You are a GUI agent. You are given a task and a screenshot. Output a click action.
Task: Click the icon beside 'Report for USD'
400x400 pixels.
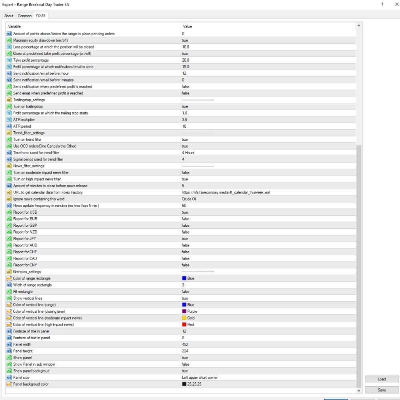(x=9, y=212)
